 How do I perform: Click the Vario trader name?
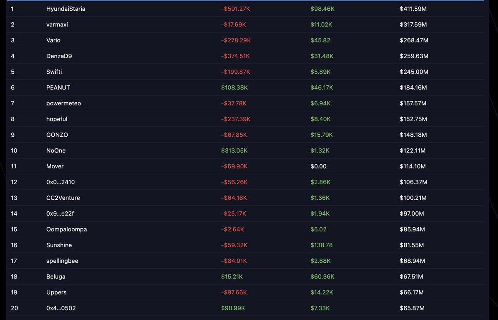point(54,40)
